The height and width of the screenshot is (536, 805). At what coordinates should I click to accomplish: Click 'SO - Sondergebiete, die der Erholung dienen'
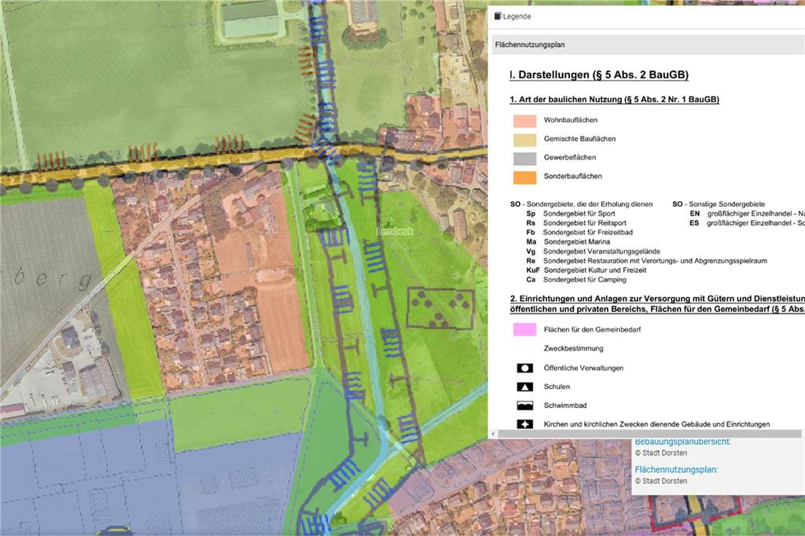pos(581,204)
